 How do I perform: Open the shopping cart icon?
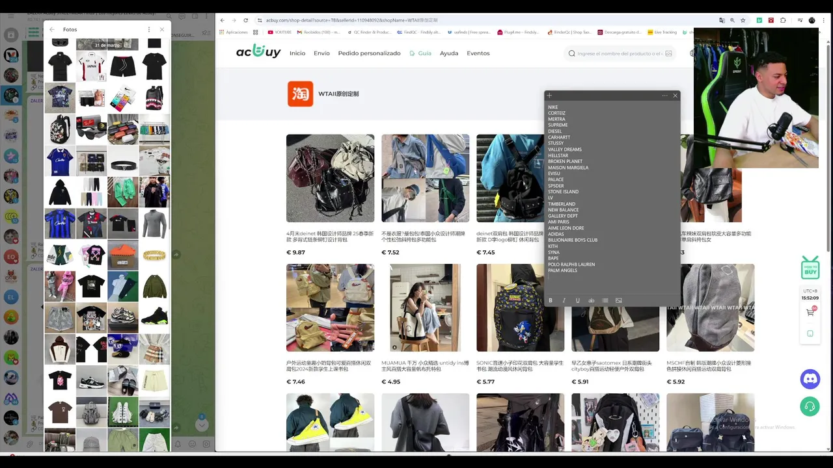pos(810,312)
